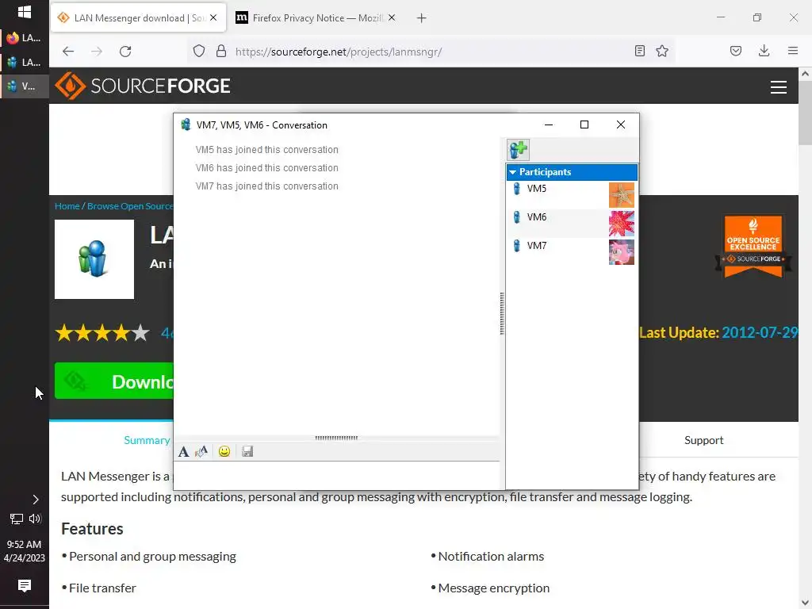Click the add participant icon in conversation
The image size is (812, 609).
click(x=518, y=150)
